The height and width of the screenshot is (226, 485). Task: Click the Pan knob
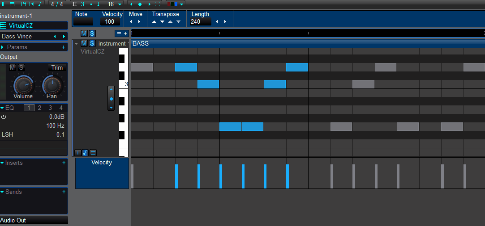[52, 85]
